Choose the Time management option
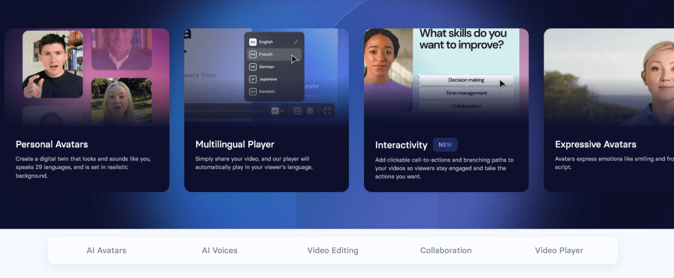This screenshot has width=674, height=278. [466, 93]
